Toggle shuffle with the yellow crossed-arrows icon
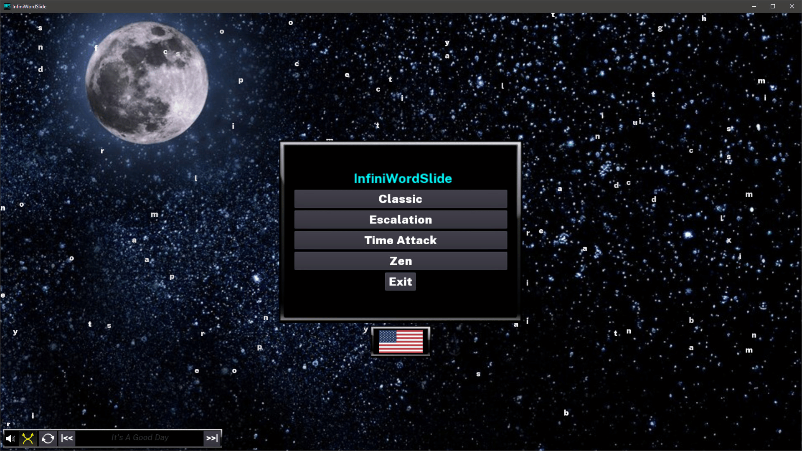This screenshot has height=451, width=802. tap(28, 438)
